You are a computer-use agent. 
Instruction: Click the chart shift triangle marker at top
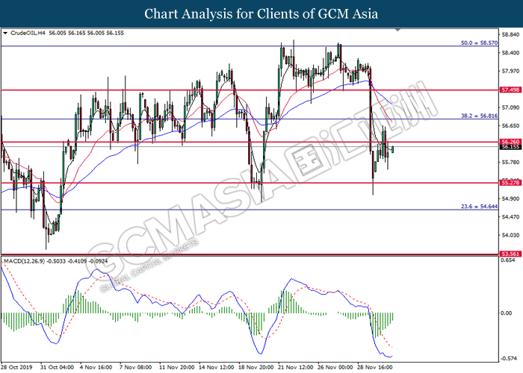pos(397,30)
